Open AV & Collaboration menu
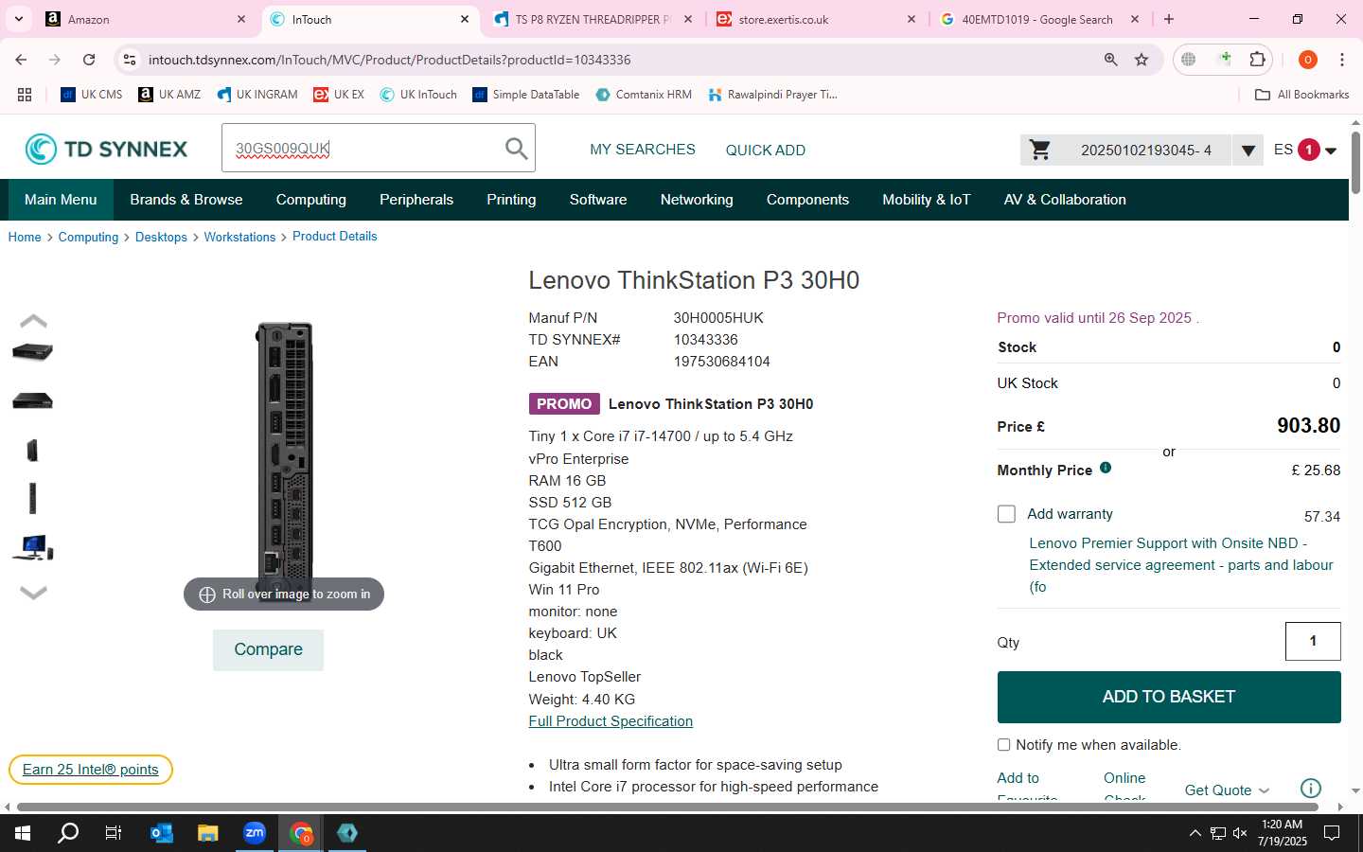The height and width of the screenshot is (852, 1363). click(x=1065, y=200)
